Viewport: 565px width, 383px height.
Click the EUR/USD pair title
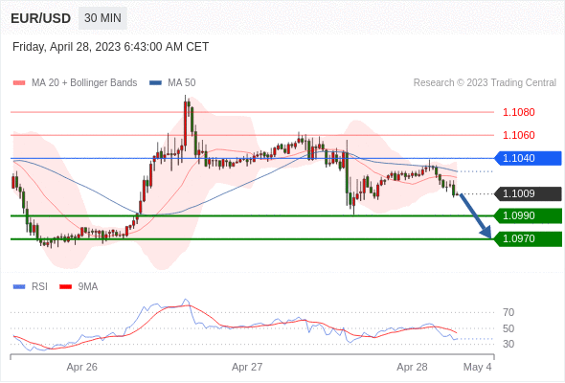click(x=41, y=18)
